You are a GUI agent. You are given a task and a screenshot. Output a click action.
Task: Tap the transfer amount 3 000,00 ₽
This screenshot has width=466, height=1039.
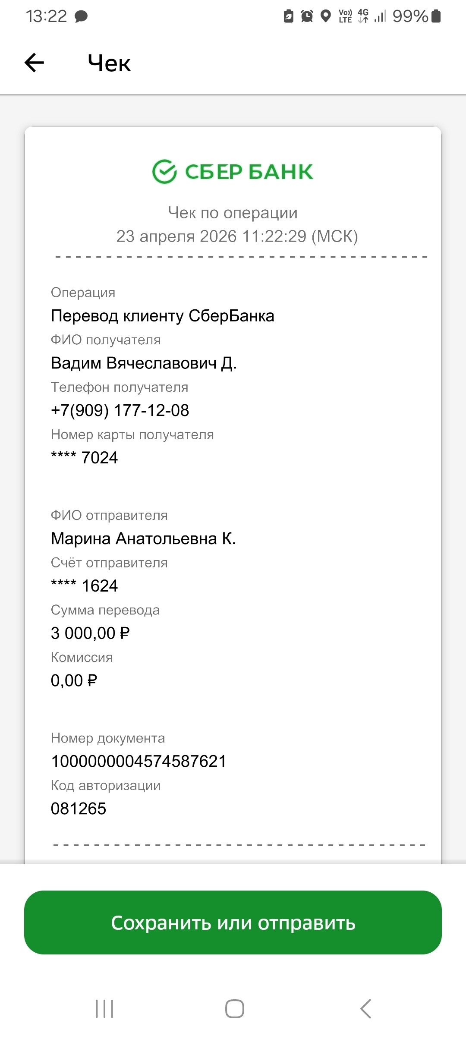(x=90, y=633)
